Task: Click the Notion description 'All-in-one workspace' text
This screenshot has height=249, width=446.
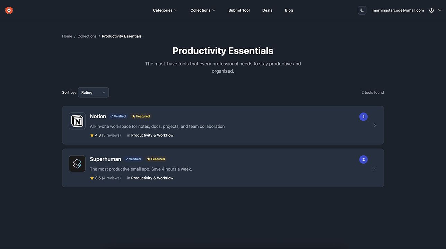Action: [157, 126]
